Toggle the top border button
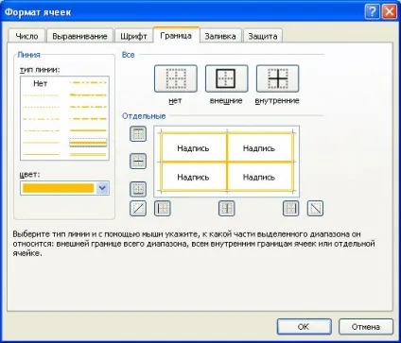This screenshot has width=401, height=343. tap(138, 134)
